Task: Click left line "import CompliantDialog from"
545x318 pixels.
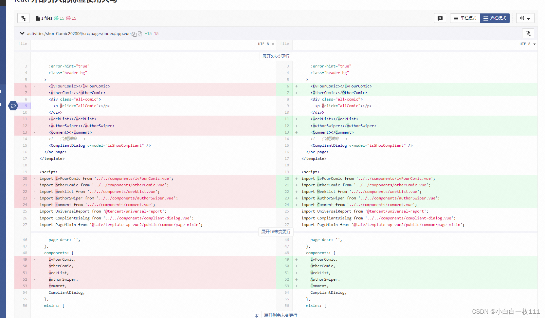Action: pos(117,218)
